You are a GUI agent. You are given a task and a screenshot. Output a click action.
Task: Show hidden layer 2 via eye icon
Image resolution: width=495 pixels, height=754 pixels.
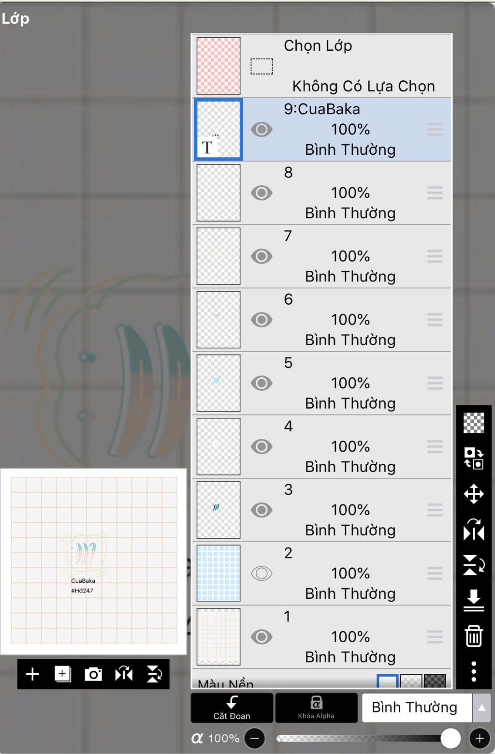[x=262, y=574]
